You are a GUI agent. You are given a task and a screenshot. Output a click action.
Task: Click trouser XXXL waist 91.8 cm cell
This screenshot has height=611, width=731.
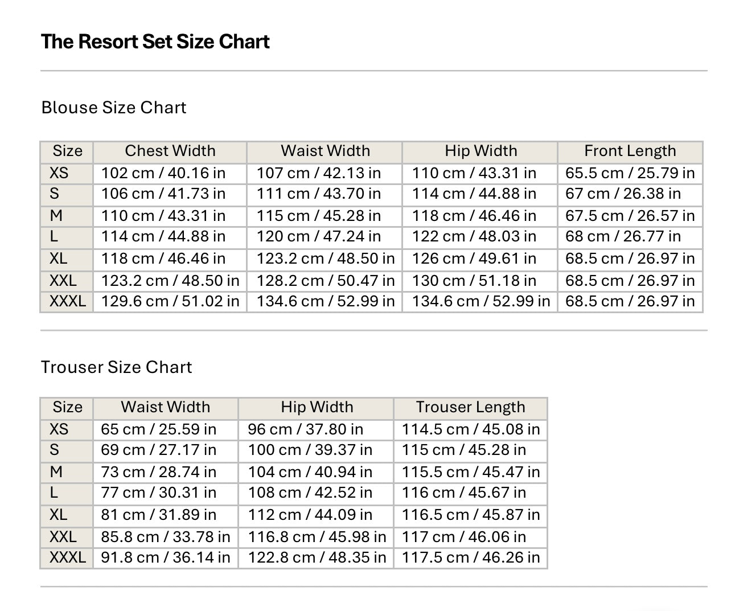166,557
